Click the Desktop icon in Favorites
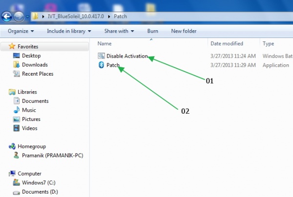Image resolution: width=293 pixels, height=197 pixels. click(17, 56)
